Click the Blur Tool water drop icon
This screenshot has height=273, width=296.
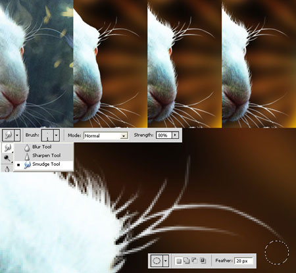(x=27, y=148)
